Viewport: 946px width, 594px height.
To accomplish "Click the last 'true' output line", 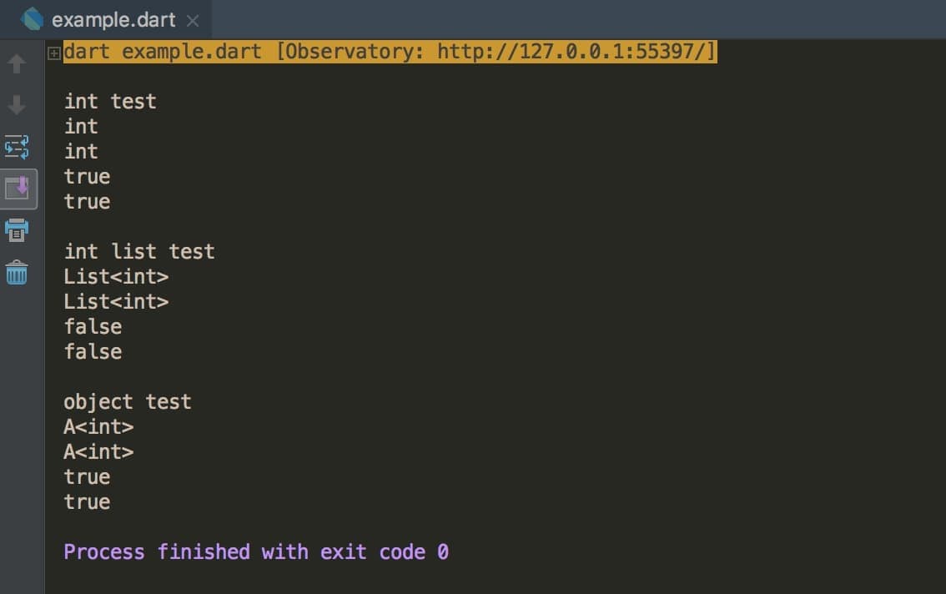I will (x=87, y=502).
